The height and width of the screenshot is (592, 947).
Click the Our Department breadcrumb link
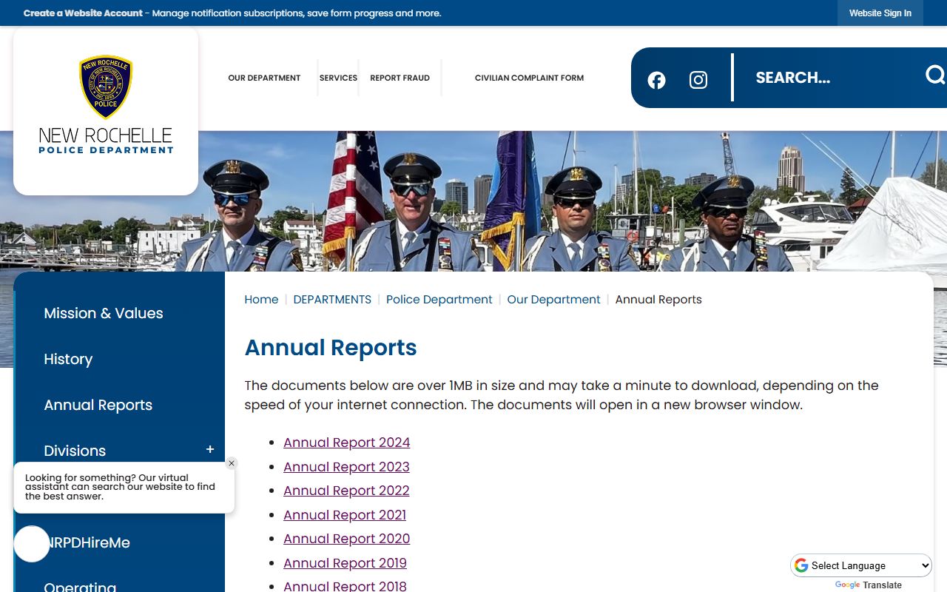553,300
